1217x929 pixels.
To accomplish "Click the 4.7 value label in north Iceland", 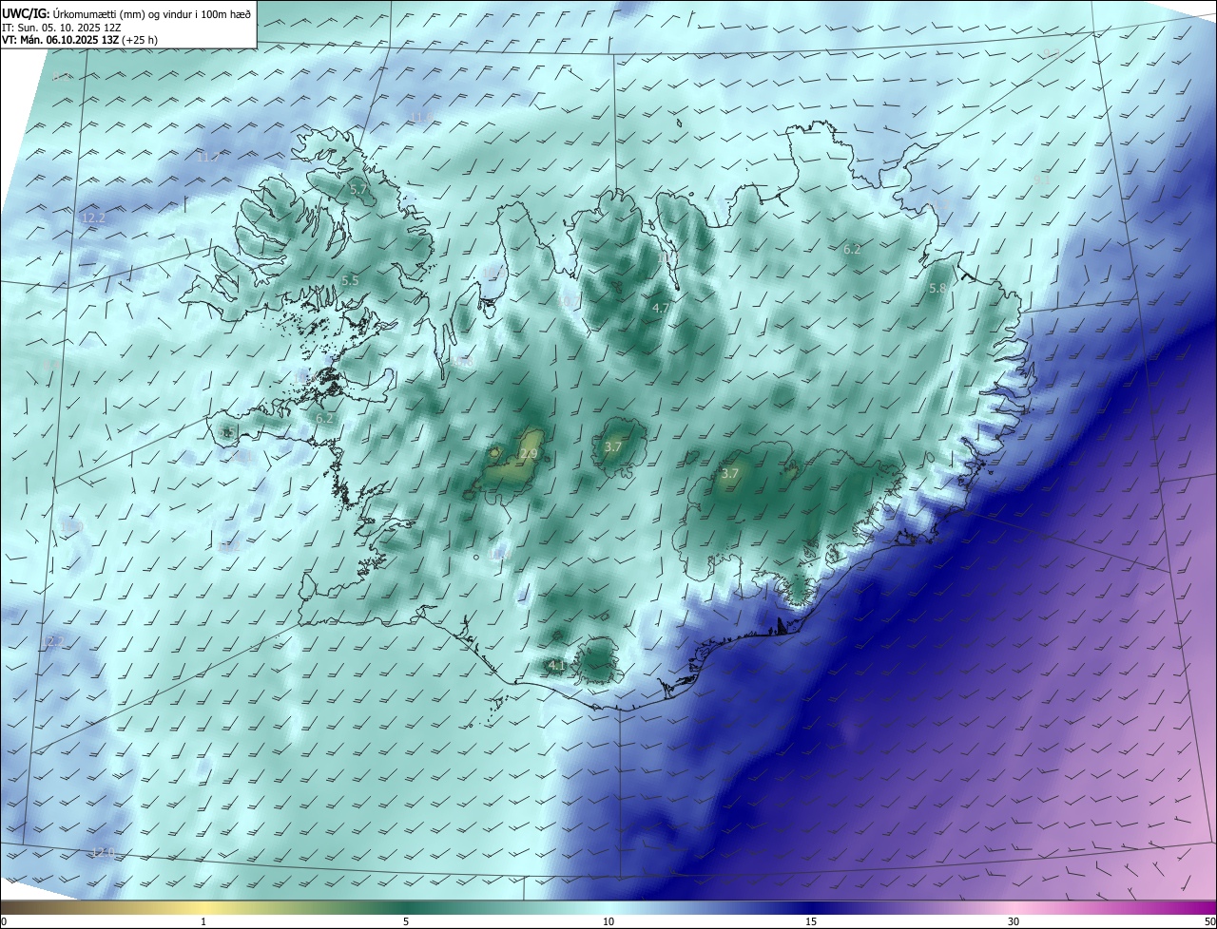I will point(661,308).
